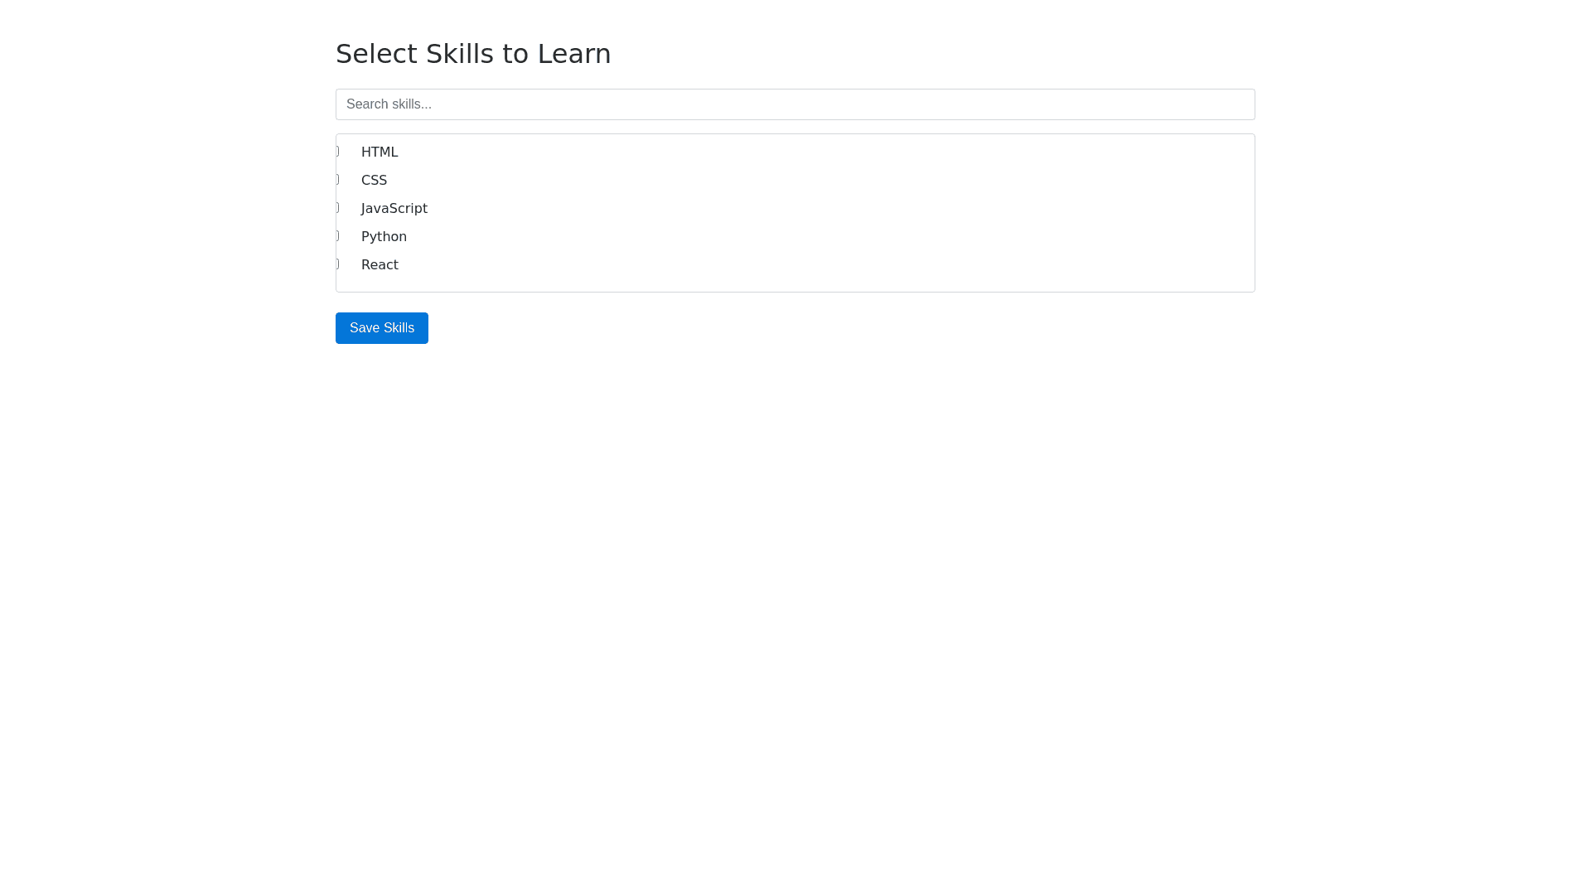This screenshot has height=895, width=1591.
Task: Click empty space inside the skills list box
Action: pos(829,215)
